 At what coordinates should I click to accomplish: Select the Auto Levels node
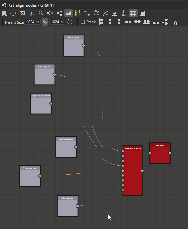[160, 153]
